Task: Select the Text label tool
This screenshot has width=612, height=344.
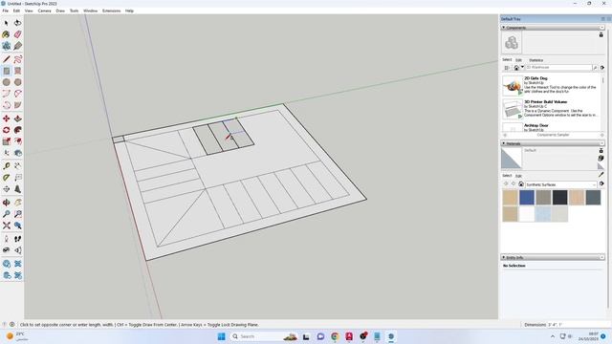Action: coord(17,178)
